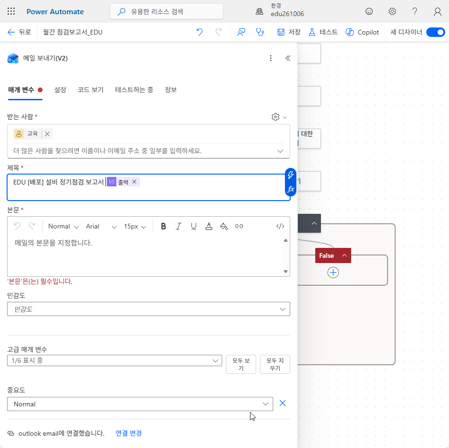Remove the 중요도 parameter with X
The width and height of the screenshot is (449, 448).
[x=282, y=403]
